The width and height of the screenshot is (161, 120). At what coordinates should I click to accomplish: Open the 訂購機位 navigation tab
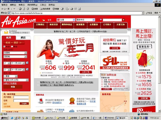[x=40, y=25]
